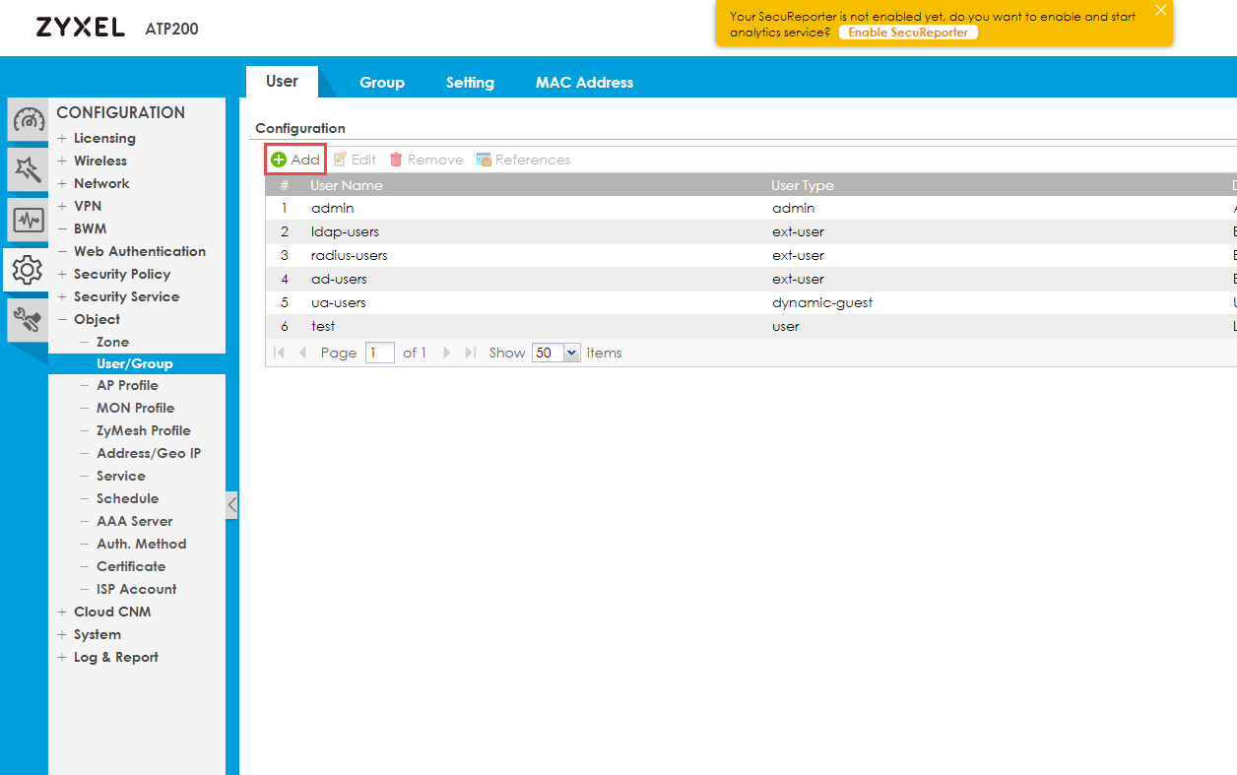Switch to the Group tab
This screenshot has width=1237, height=775.
click(382, 83)
